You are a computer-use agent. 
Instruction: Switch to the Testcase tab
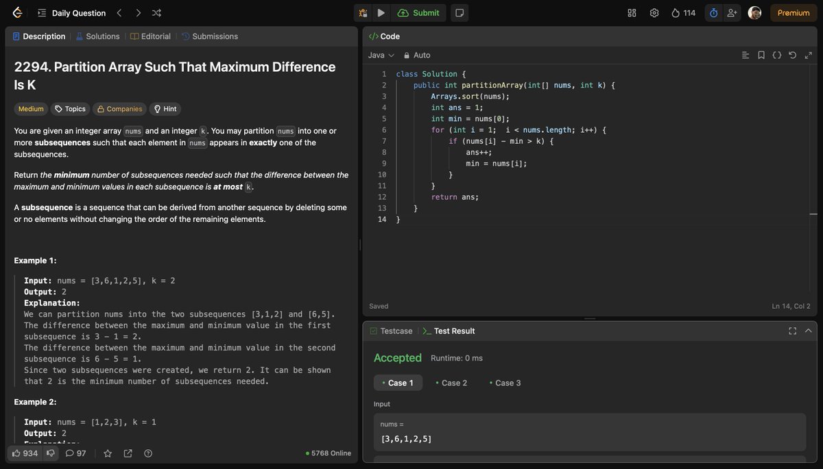tap(391, 331)
